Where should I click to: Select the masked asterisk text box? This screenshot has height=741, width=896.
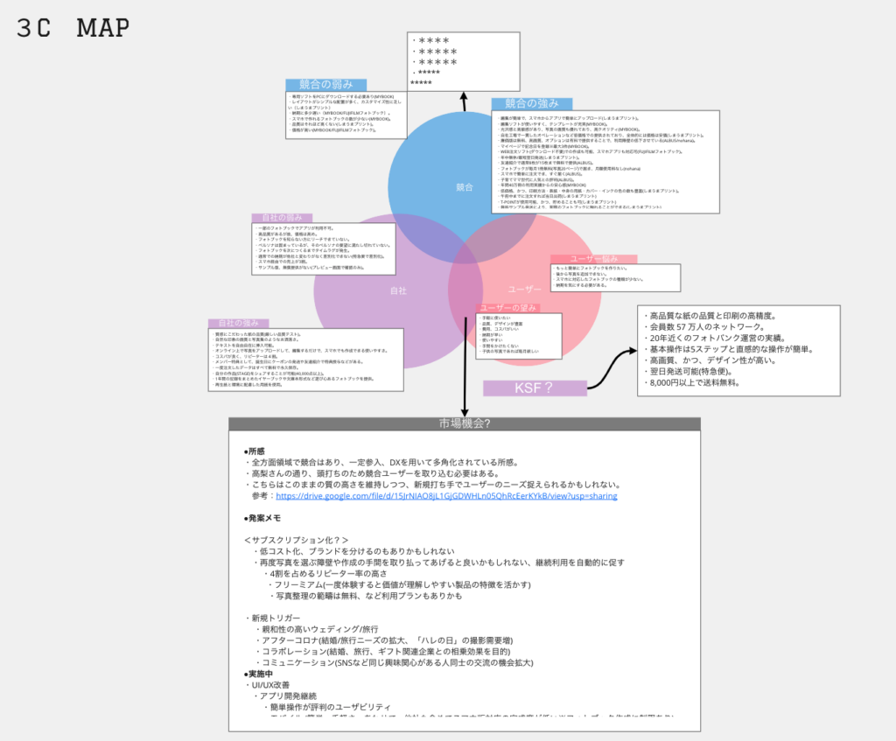[464, 62]
